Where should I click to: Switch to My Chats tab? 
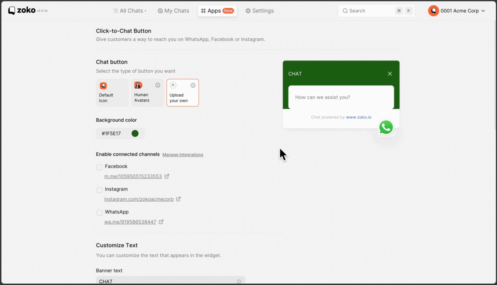coord(173,11)
